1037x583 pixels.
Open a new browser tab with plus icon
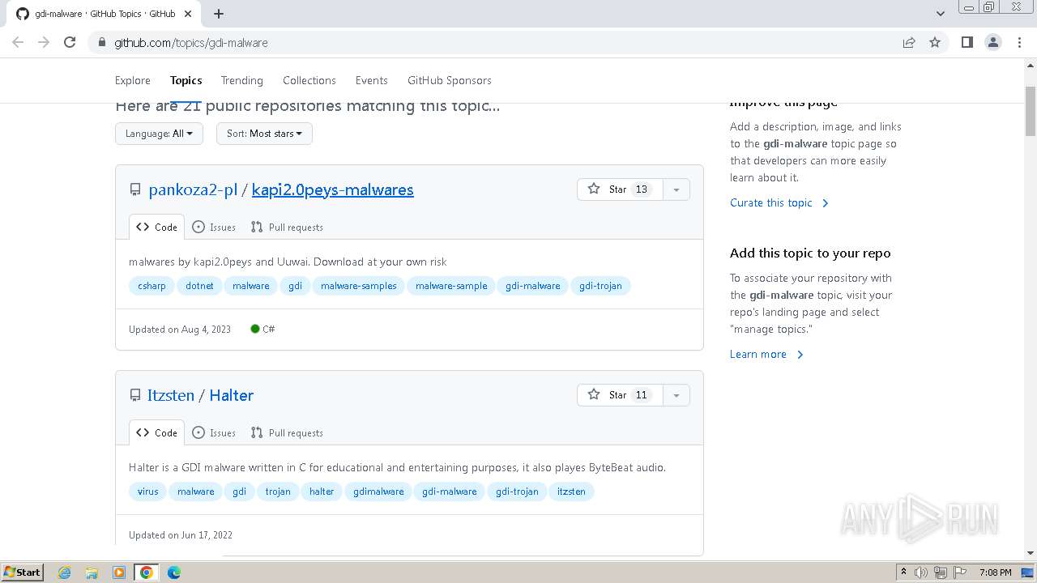point(219,14)
